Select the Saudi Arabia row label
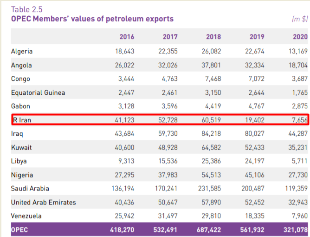 coord(30,188)
